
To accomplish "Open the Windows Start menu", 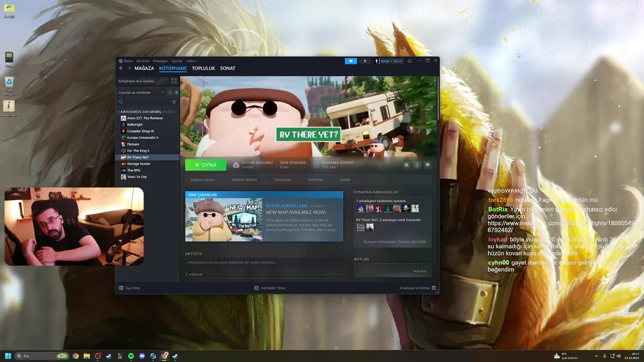I will tap(8, 356).
